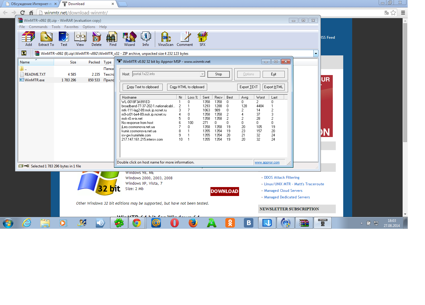Click Copy Text to clipboard in WinMTR
This screenshot has width=425, height=305.
(x=143, y=87)
